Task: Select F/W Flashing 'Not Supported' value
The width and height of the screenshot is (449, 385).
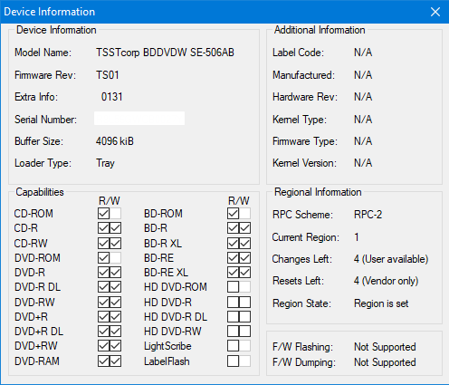Action: (385, 347)
